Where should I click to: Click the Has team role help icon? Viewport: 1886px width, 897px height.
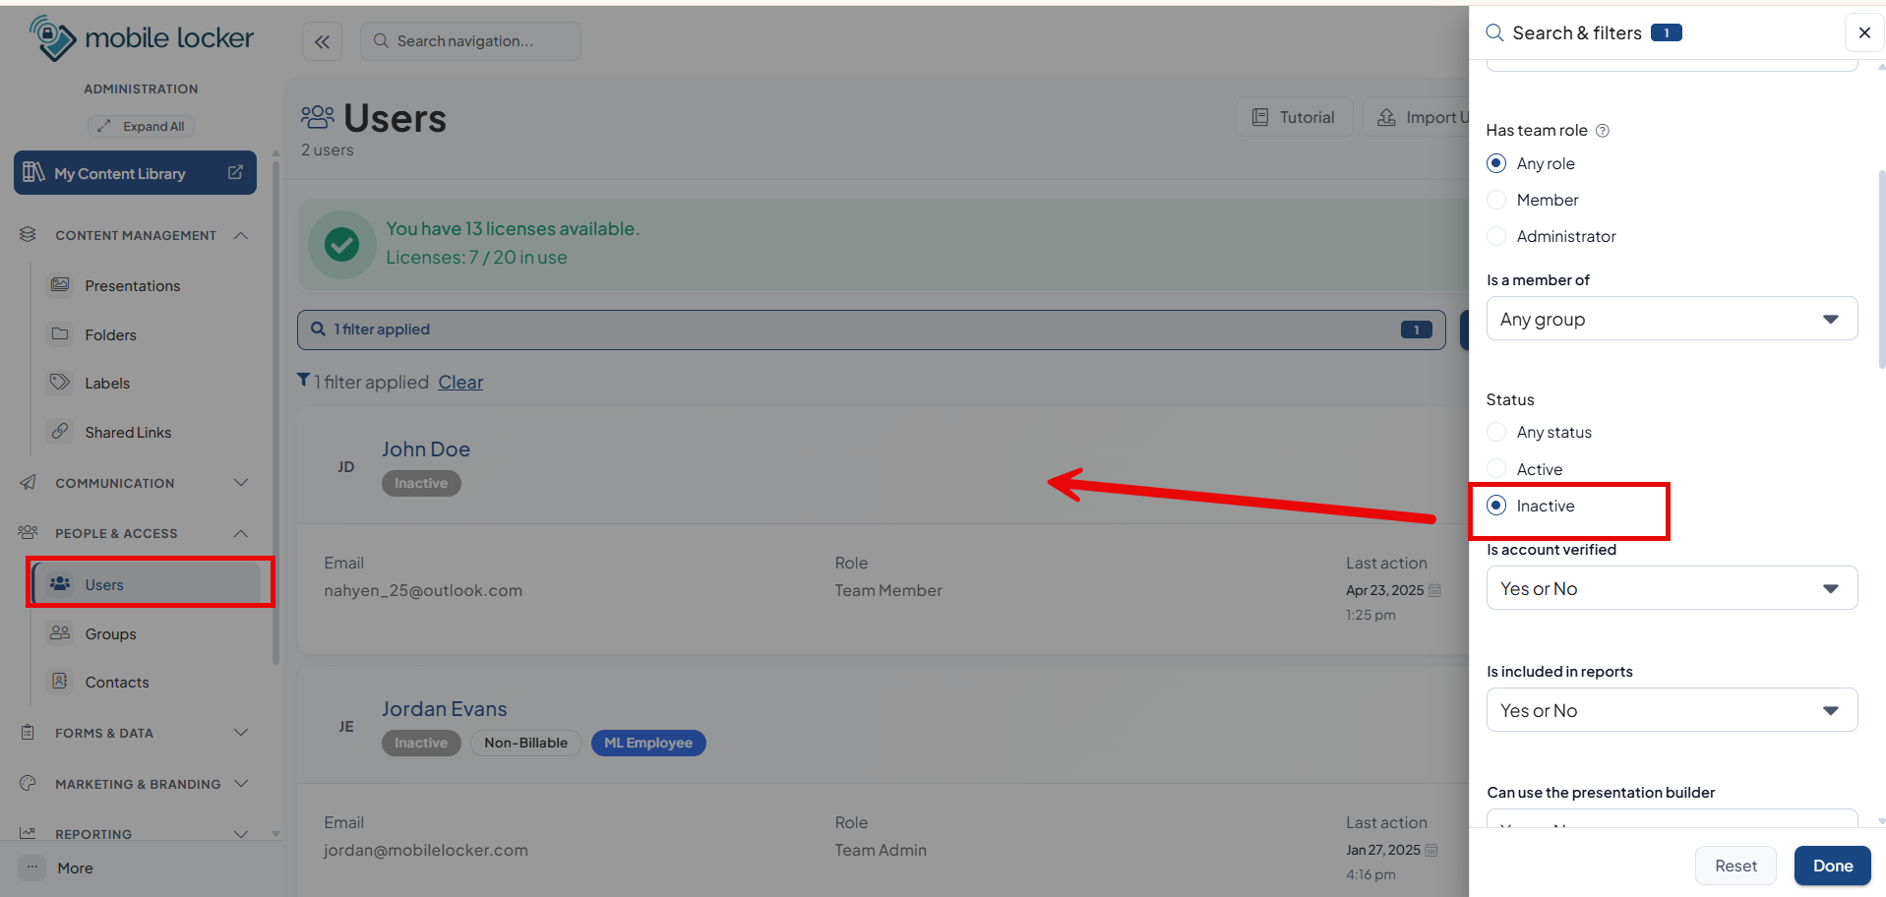[x=1602, y=130]
